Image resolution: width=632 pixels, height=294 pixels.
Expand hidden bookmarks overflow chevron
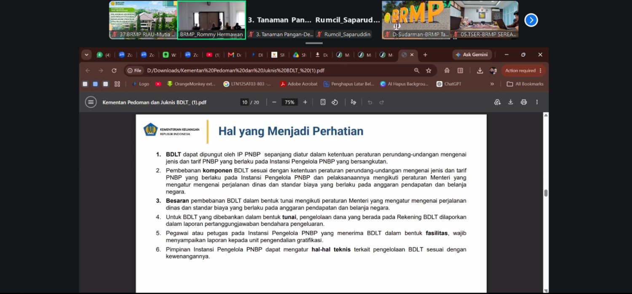coord(492,84)
